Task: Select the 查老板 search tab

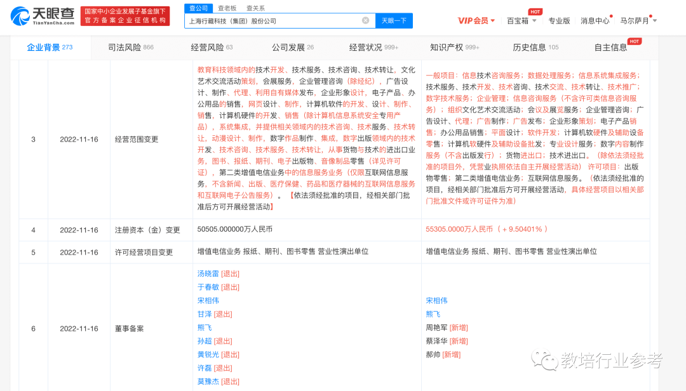Action: [227, 8]
